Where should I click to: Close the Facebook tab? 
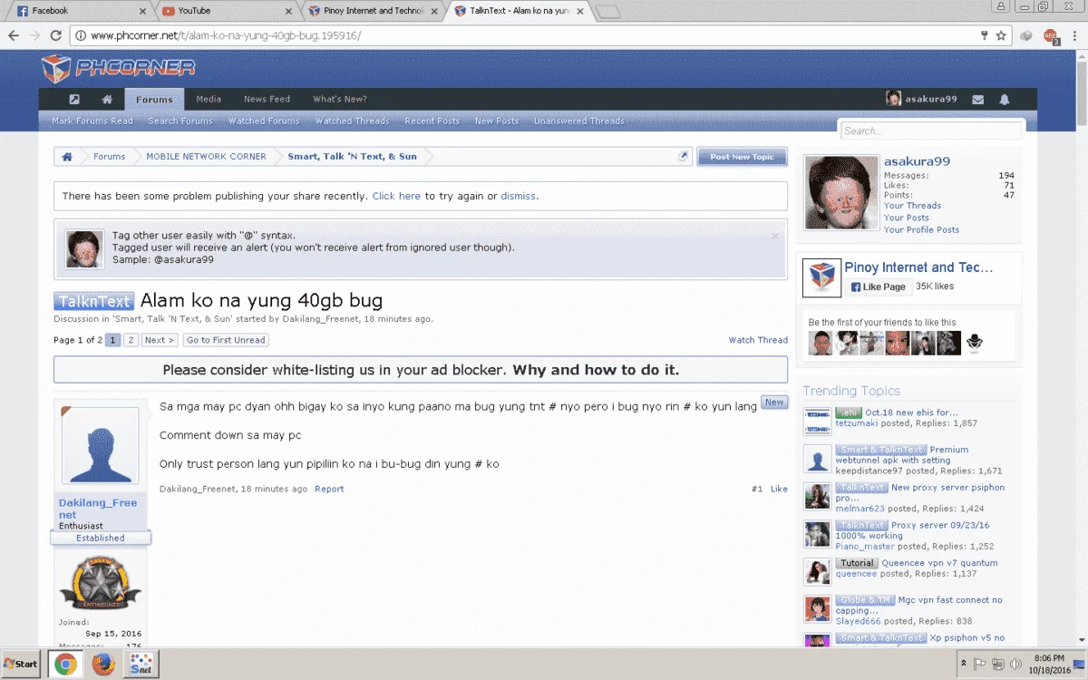tap(142, 11)
